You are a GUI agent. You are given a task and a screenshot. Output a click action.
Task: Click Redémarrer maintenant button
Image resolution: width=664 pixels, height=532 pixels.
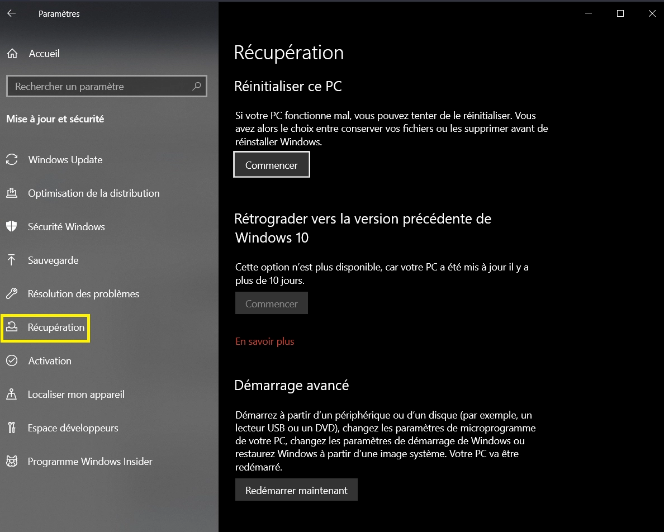tap(296, 490)
